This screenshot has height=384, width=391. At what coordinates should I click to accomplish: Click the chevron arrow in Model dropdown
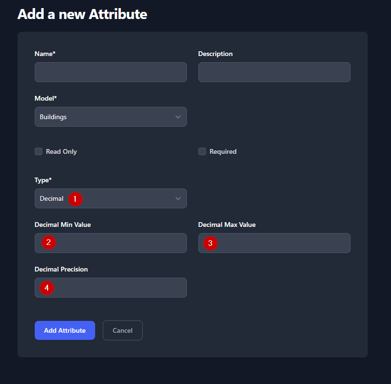(x=178, y=117)
